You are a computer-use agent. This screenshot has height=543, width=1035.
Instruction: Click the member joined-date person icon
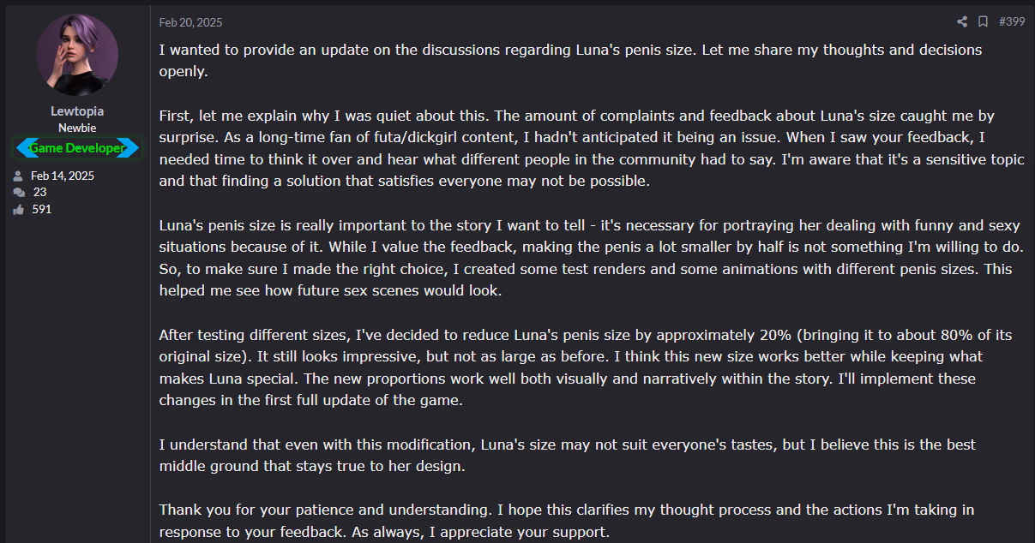click(18, 176)
